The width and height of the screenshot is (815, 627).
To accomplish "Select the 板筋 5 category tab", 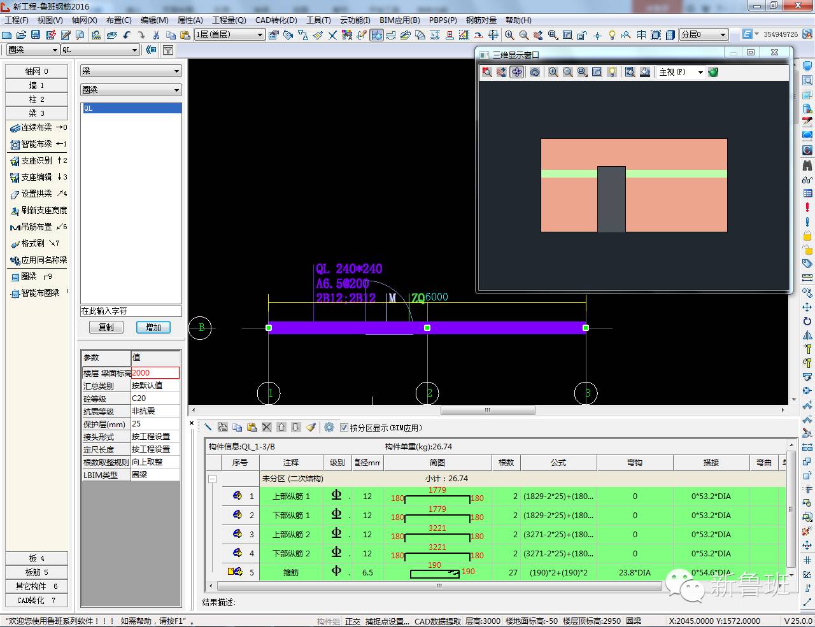I will [36, 572].
